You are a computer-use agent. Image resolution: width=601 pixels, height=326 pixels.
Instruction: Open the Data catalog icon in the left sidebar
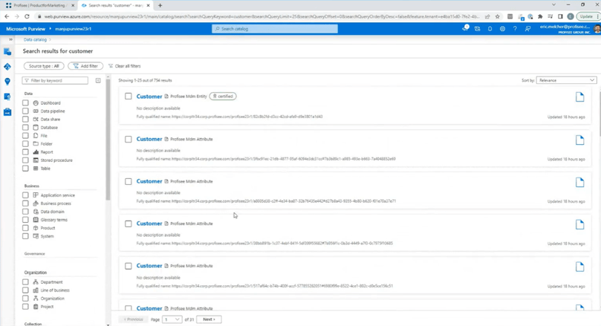pyautogui.click(x=7, y=51)
